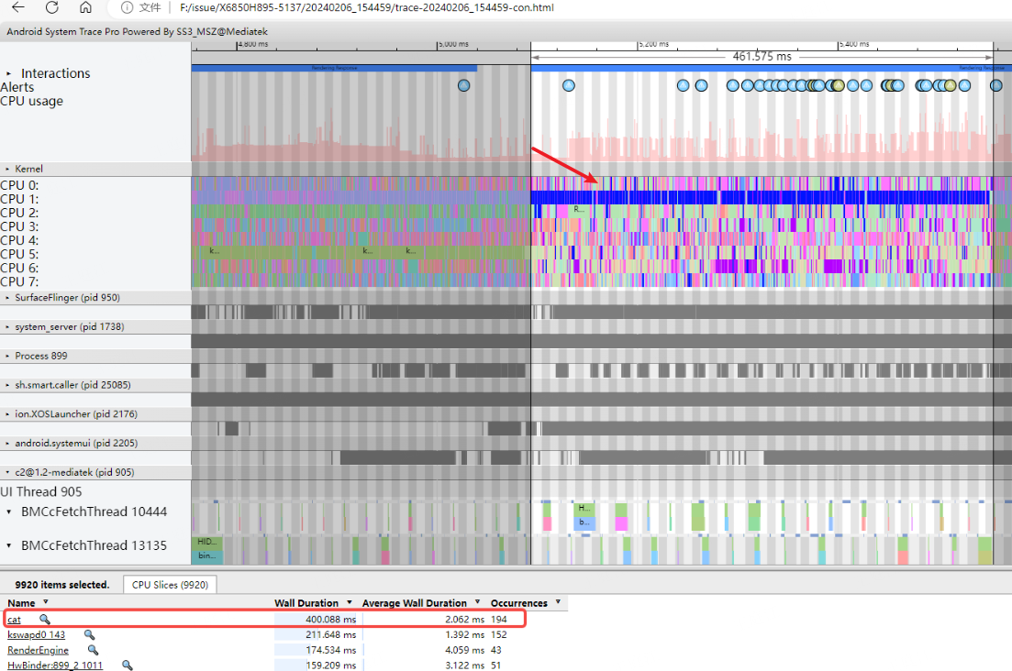Reload the trace page

[51, 7]
